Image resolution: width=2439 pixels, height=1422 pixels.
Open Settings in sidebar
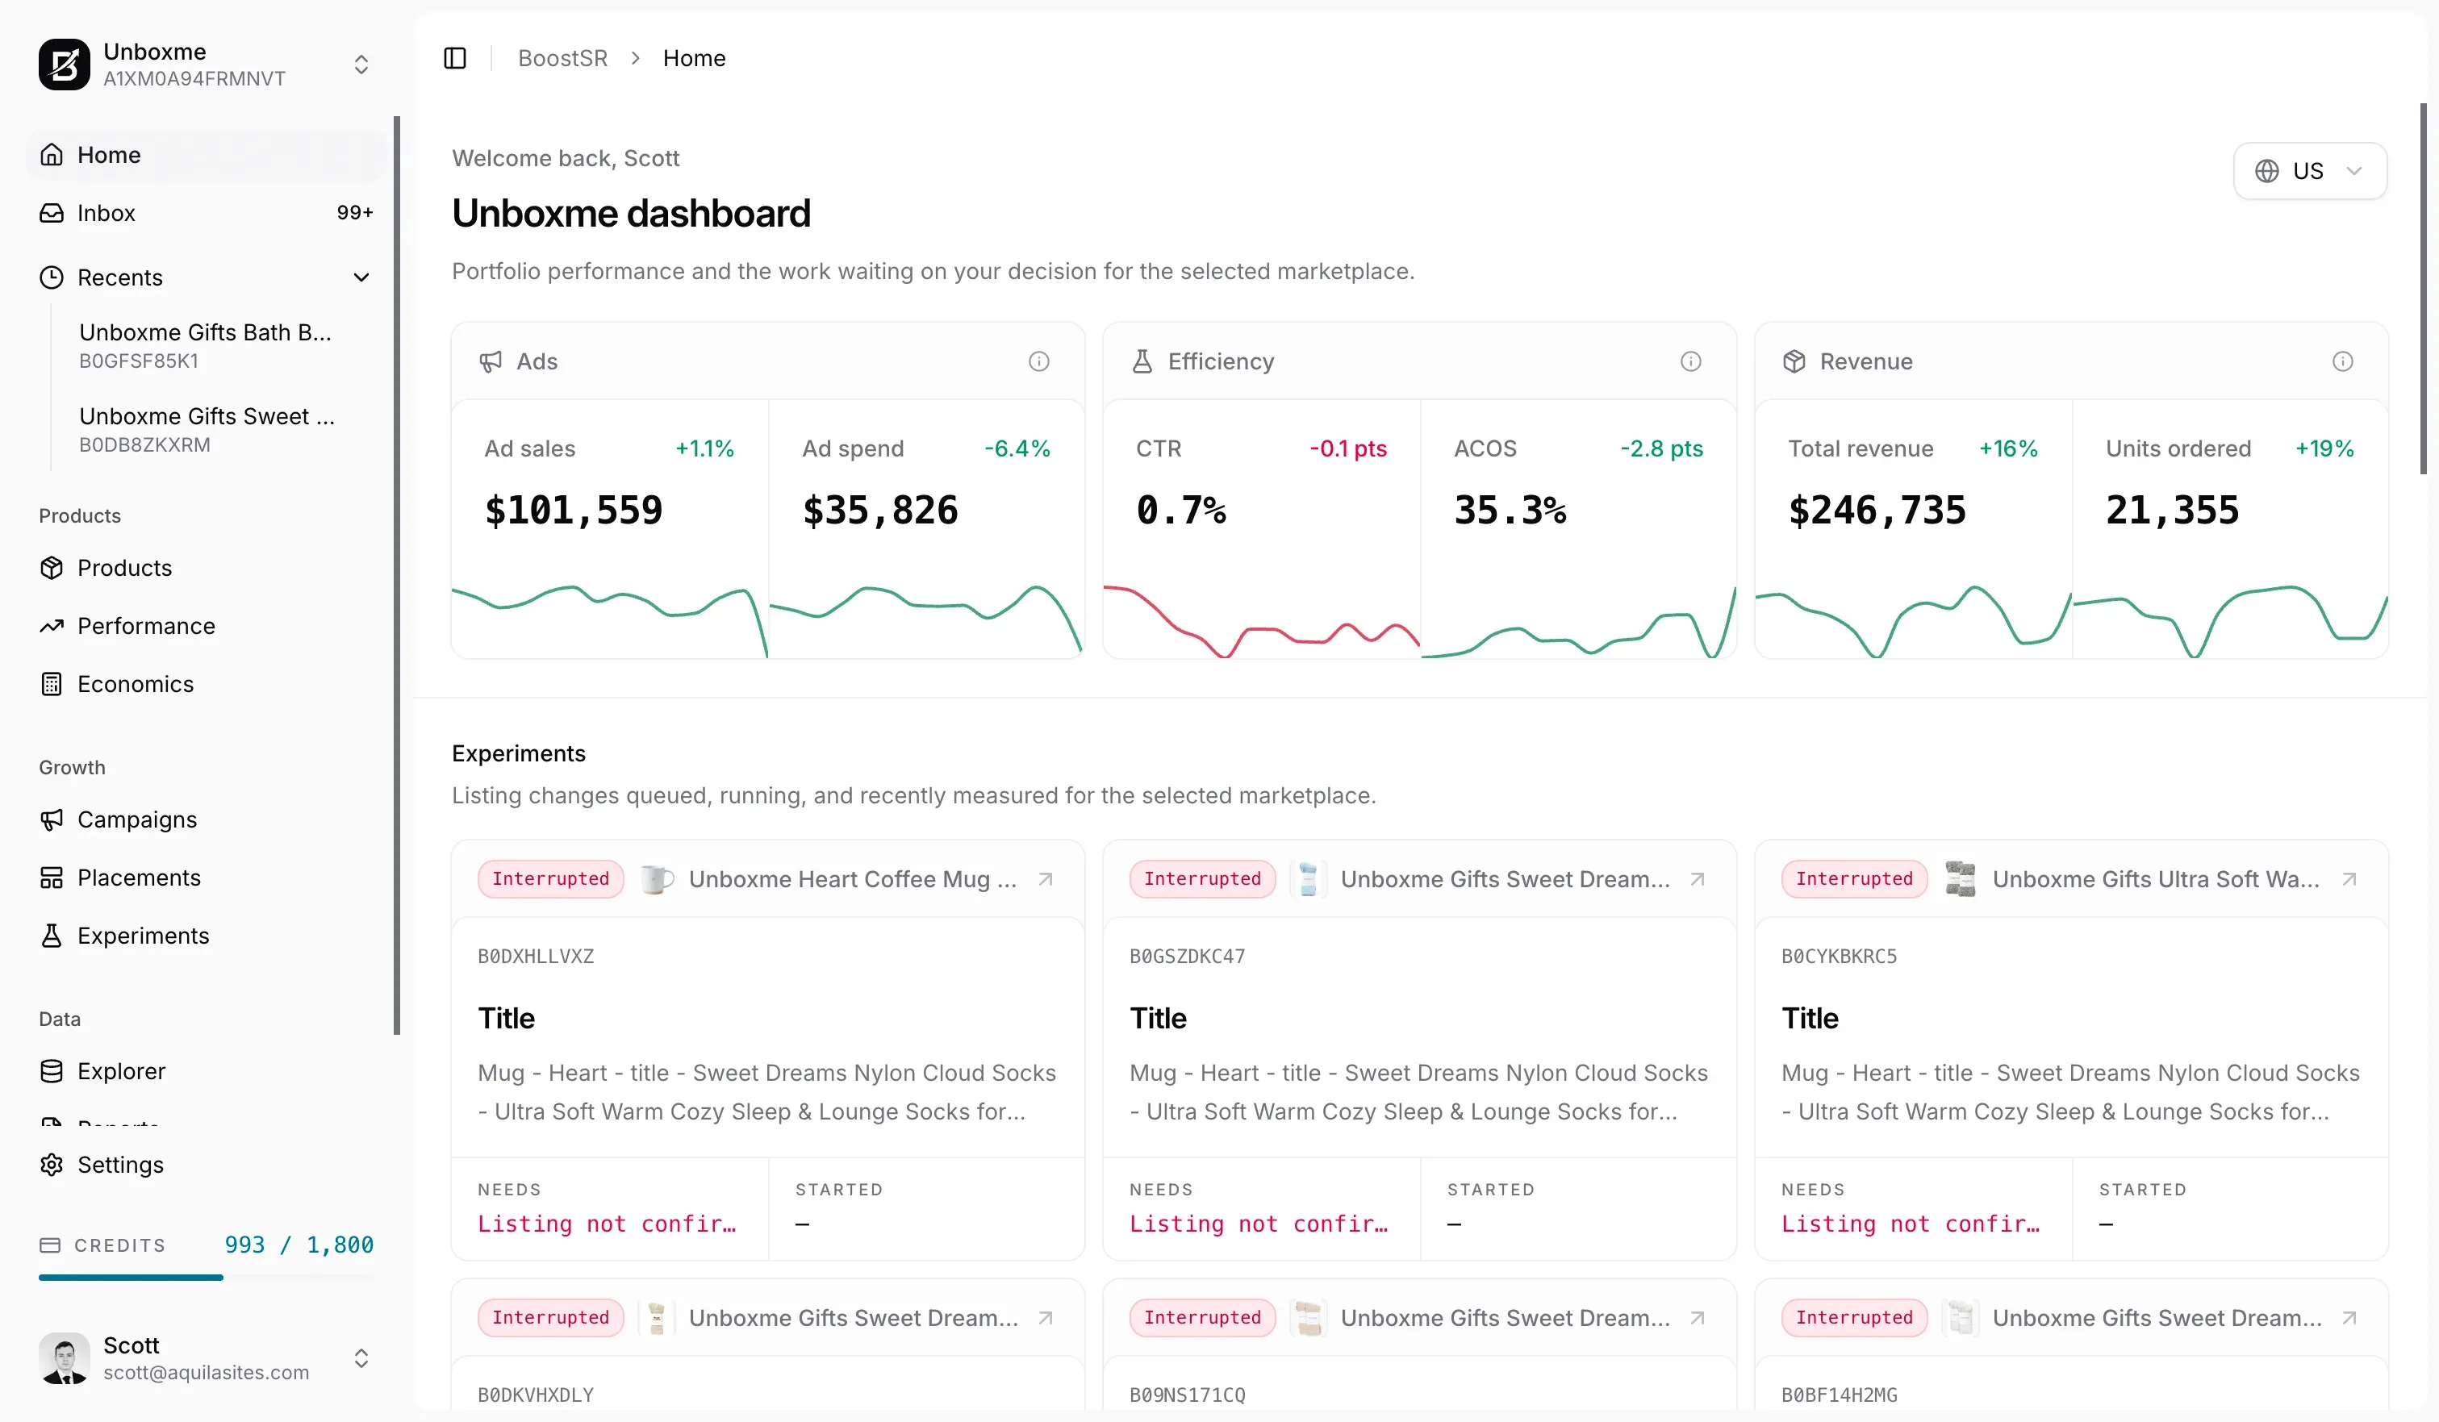(x=205, y=1165)
